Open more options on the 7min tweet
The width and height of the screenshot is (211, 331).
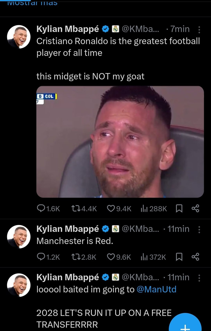click(199, 30)
